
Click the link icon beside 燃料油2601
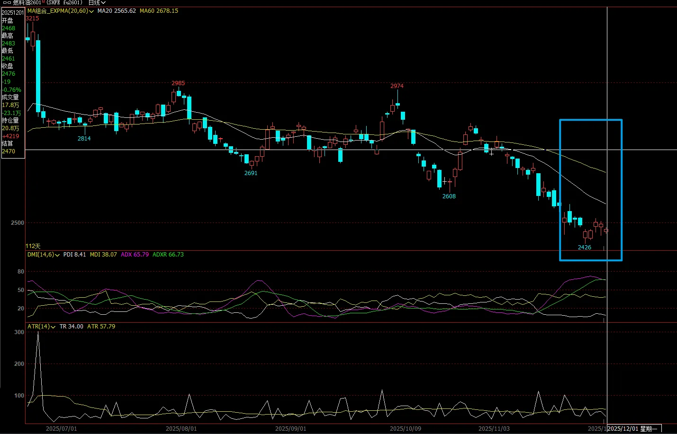coord(7,3)
